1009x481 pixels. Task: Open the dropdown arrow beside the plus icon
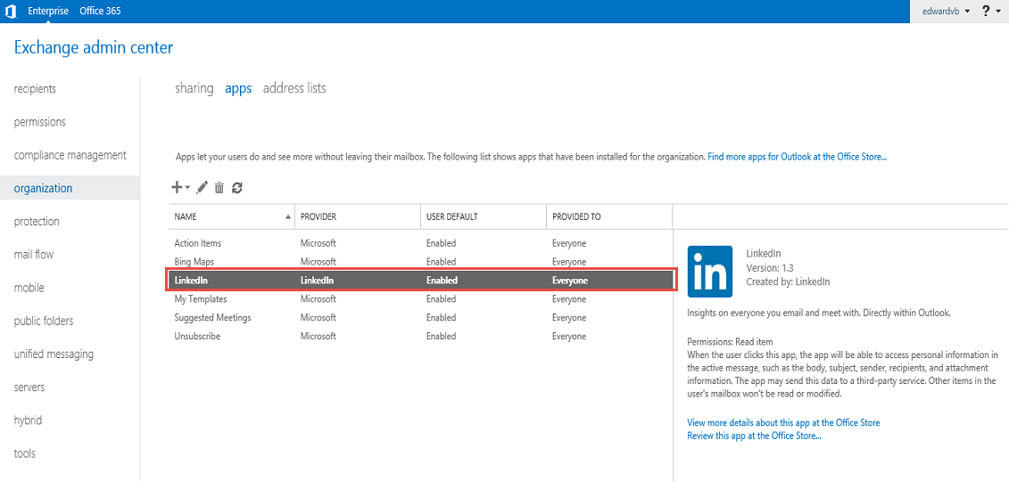(x=187, y=188)
